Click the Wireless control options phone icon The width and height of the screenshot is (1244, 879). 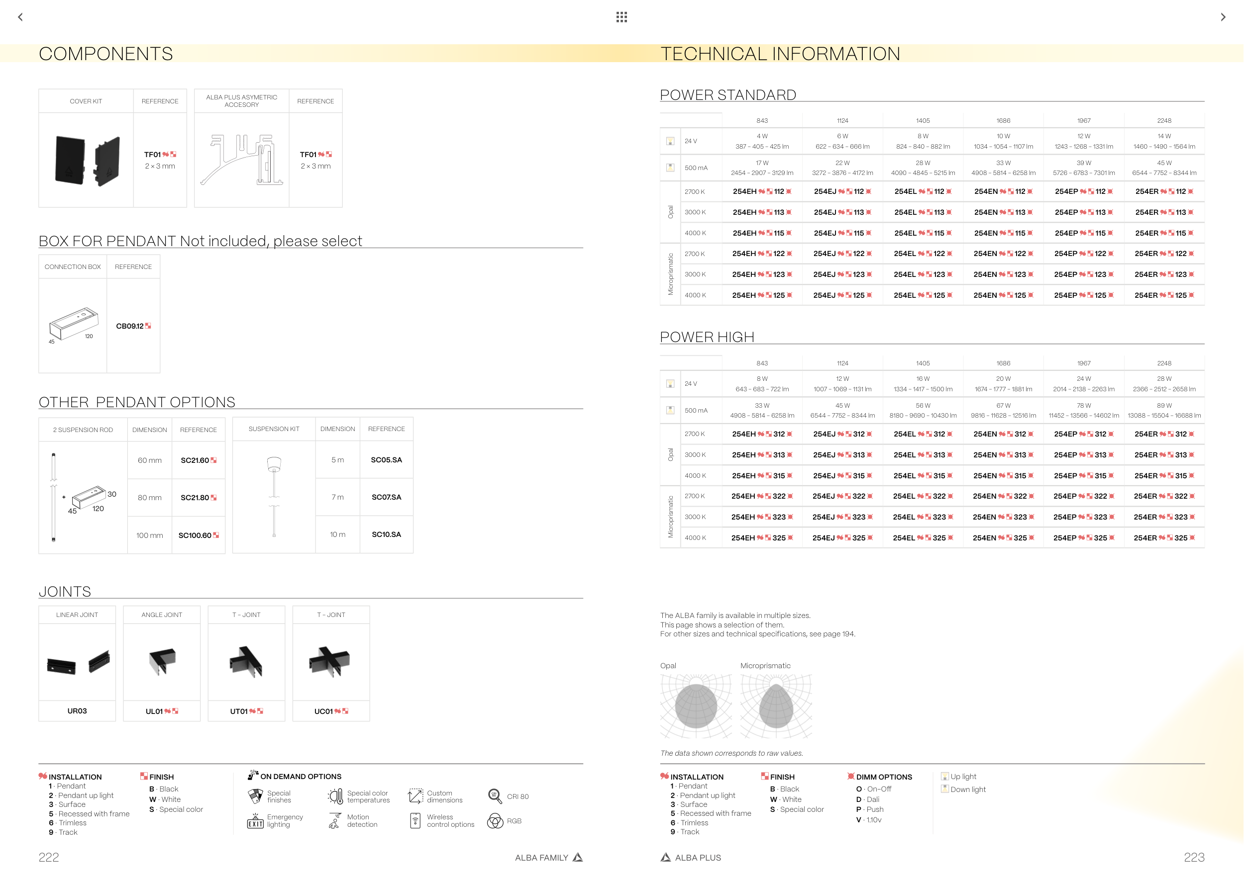pyautogui.click(x=415, y=820)
